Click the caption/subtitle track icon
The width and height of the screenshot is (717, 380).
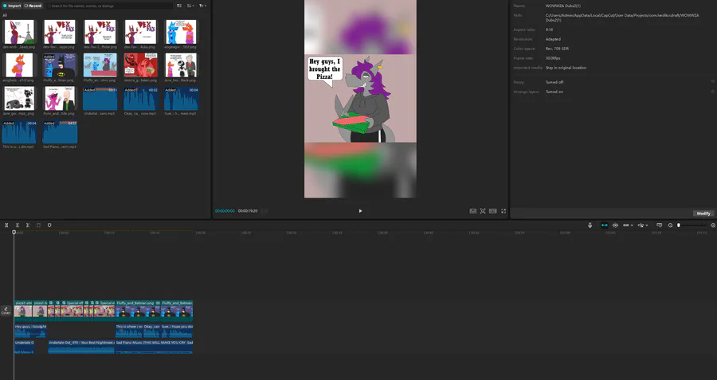[x=659, y=225]
